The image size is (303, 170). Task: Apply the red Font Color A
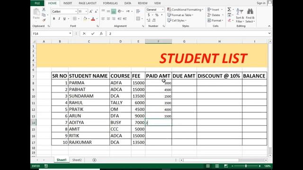point(93,19)
